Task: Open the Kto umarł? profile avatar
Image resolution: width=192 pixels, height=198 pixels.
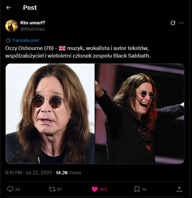Action: point(12,26)
